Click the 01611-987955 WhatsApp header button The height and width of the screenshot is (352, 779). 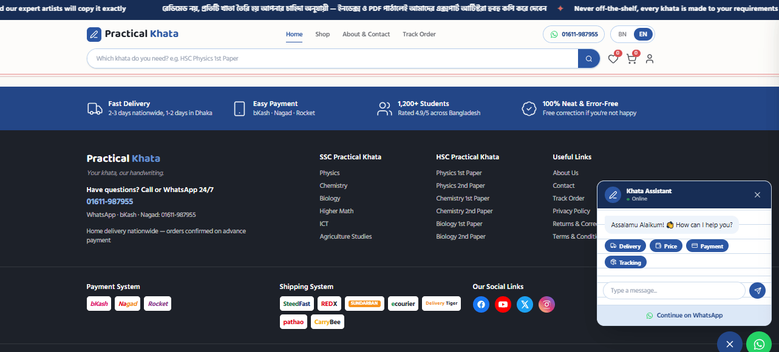(x=574, y=35)
